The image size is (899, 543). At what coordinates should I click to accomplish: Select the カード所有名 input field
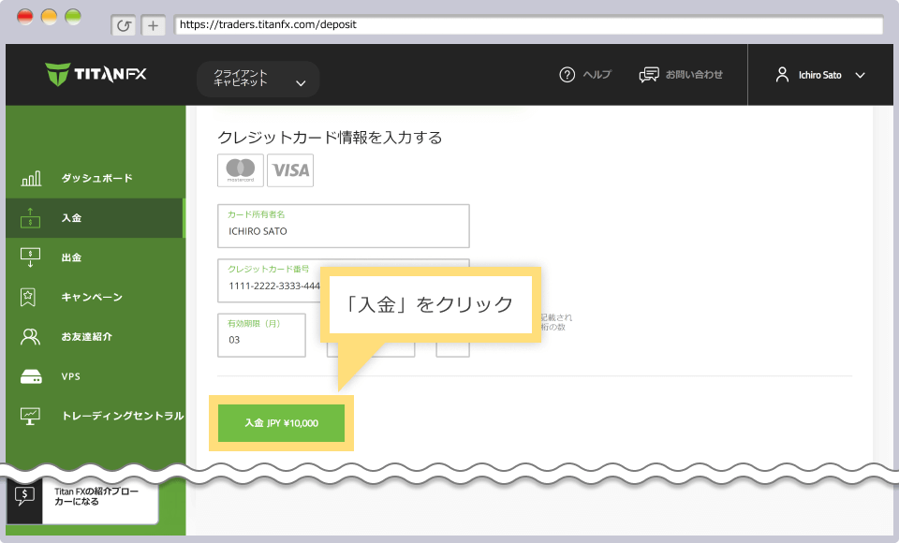pos(343,228)
